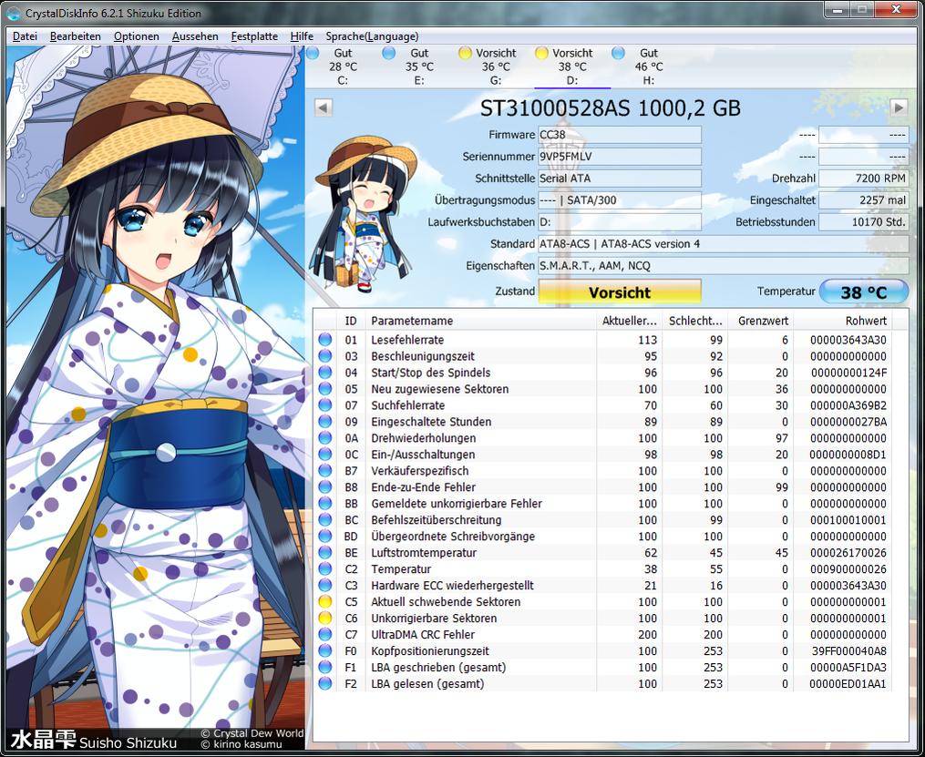Click status icon for Übergeordnete Schreibvorgänge
The height and width of the screenshot is (757, 925).
click(324, 536)
